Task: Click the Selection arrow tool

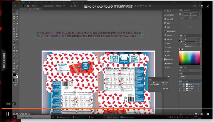Action: click(14, 11)
